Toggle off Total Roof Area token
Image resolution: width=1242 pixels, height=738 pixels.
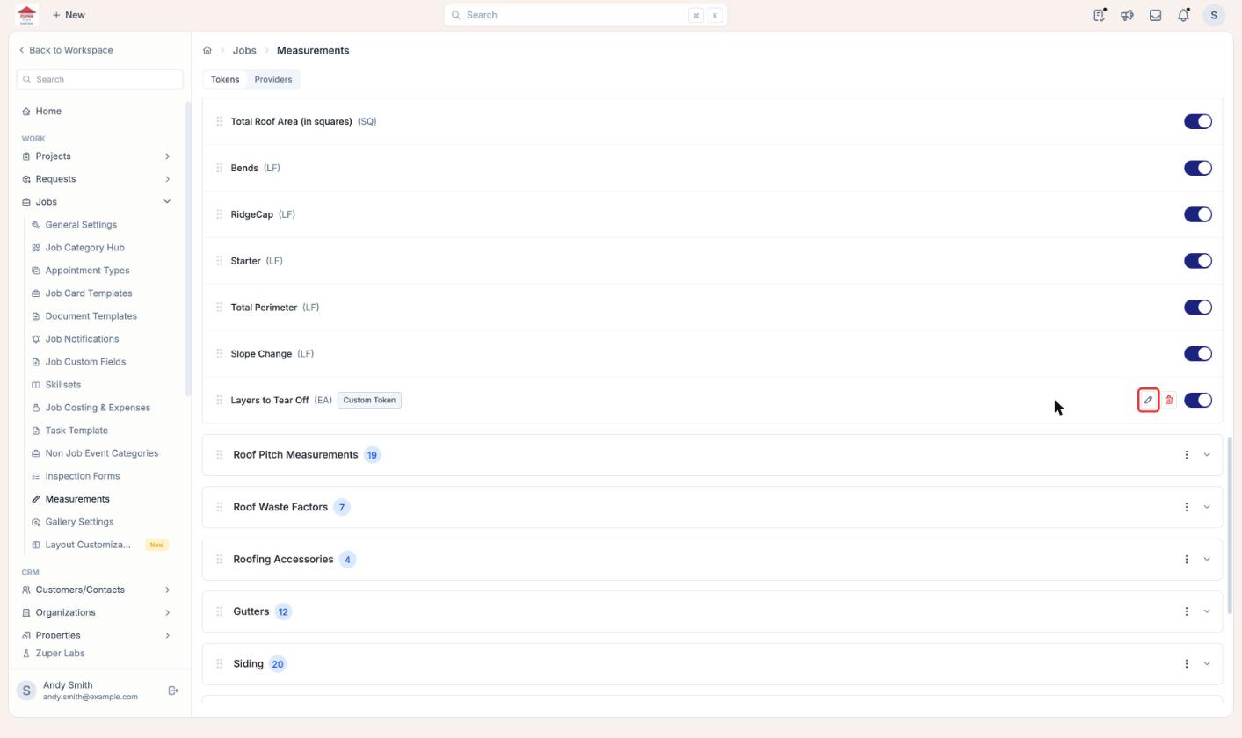[1198, 121]
